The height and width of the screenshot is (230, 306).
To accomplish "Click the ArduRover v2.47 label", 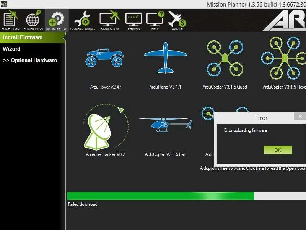I will pyautogui.click(x=106, y=87).
